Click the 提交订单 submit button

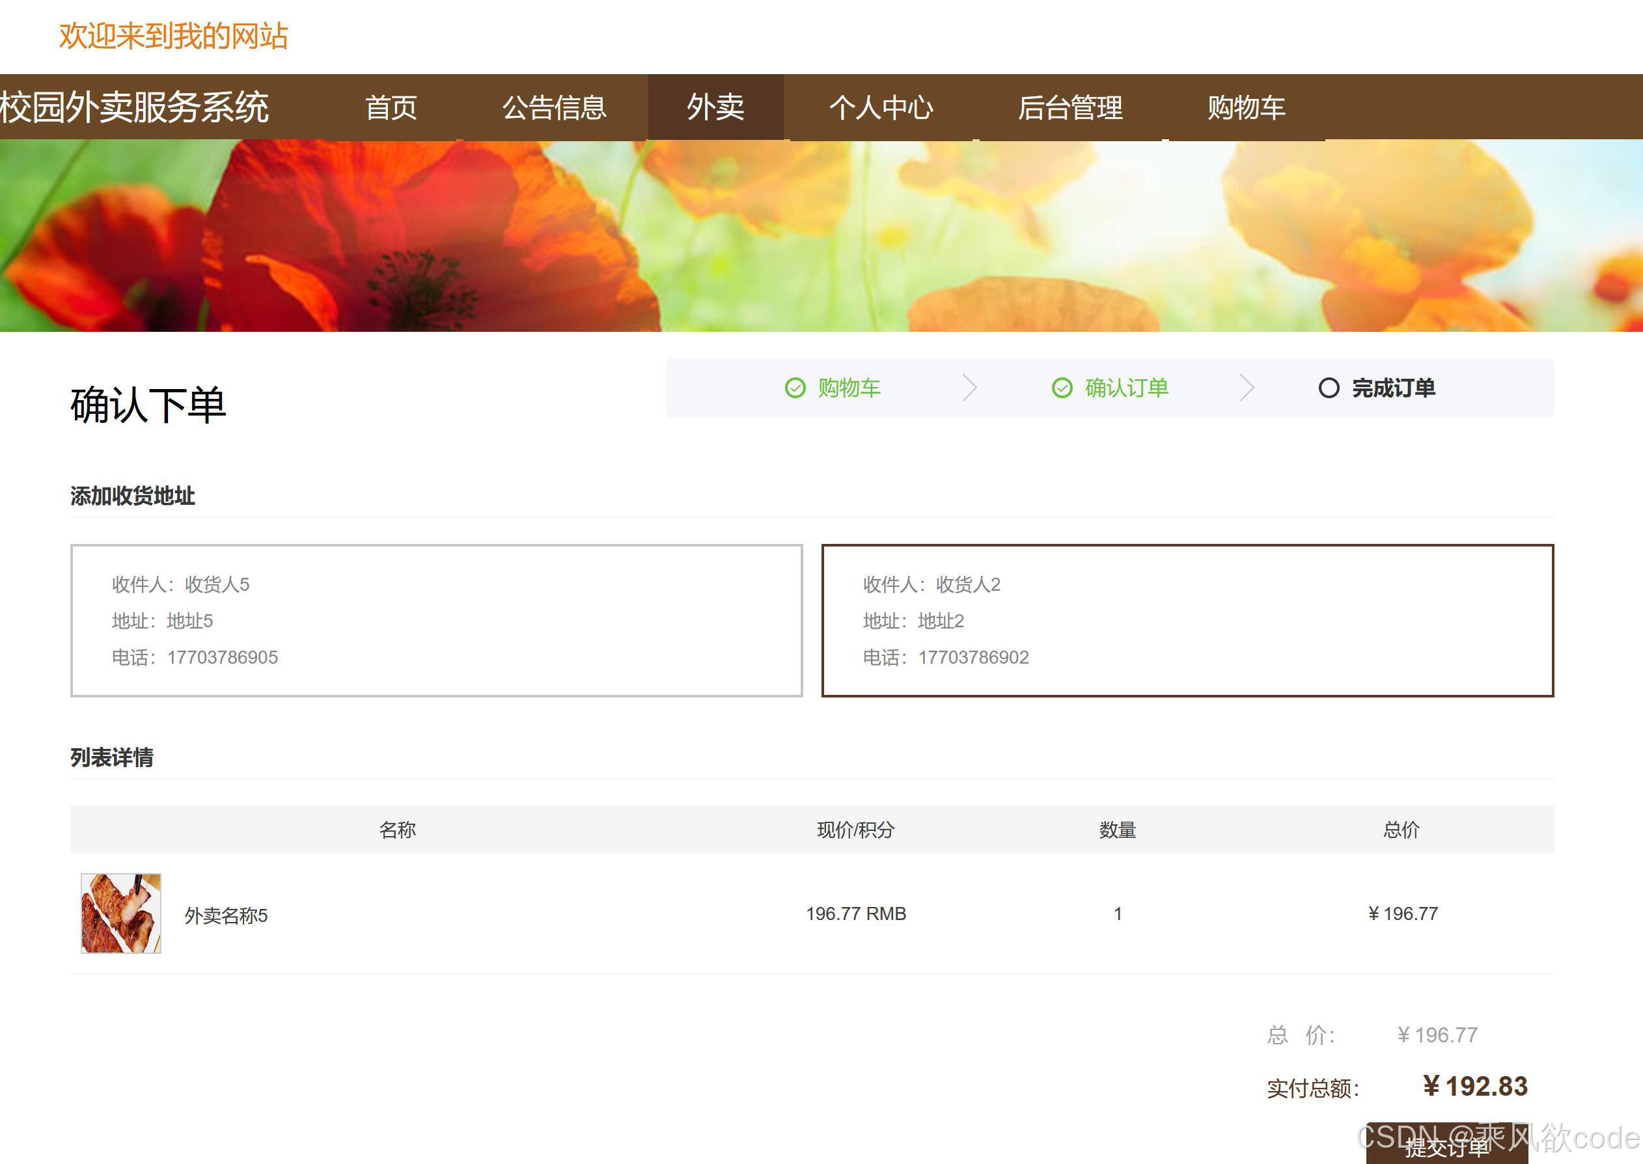click(1446, 1145)
